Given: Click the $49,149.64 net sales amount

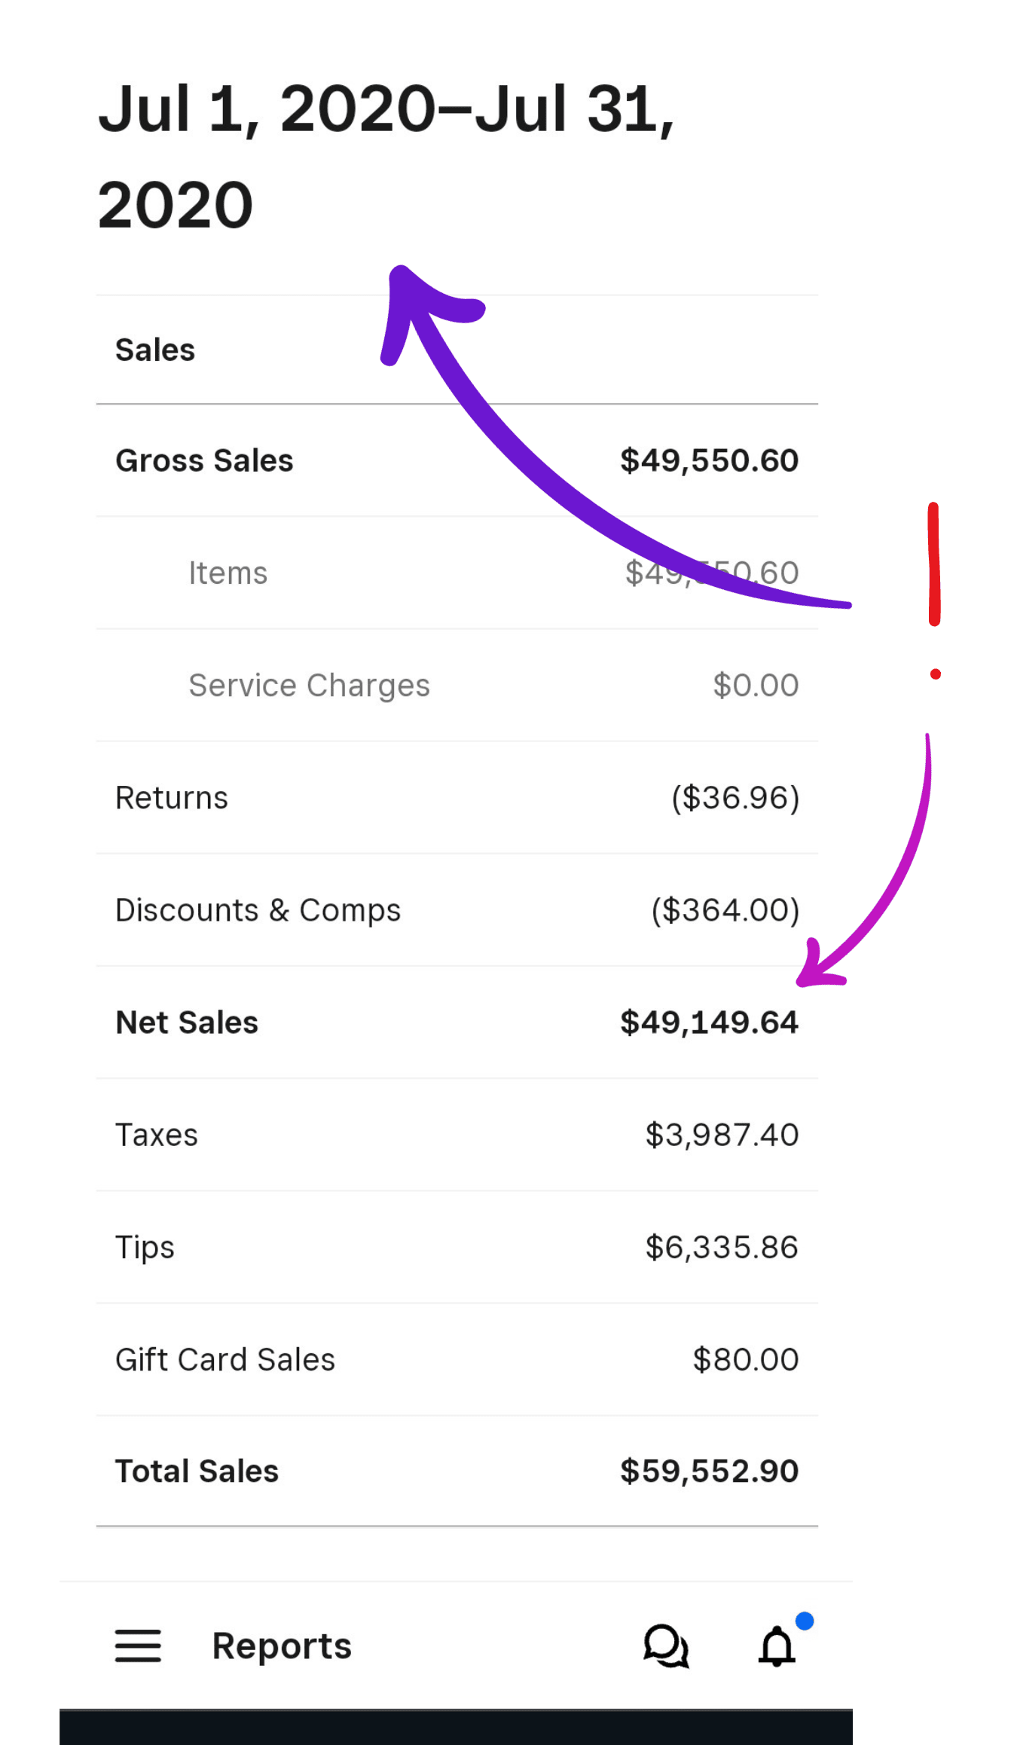Looking at the screenshot, I should click(x=709, y=1022).
